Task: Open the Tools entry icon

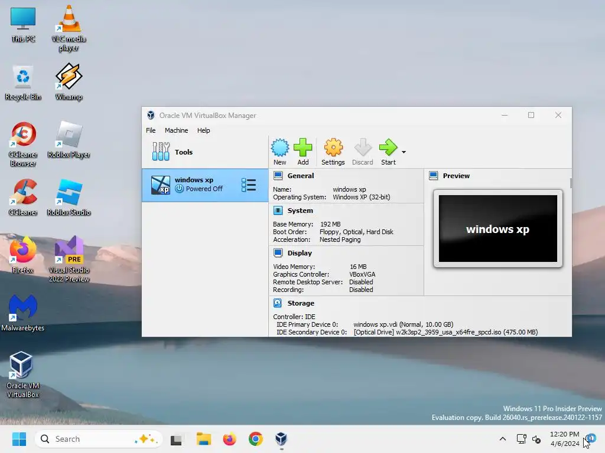Action: pos(161,152)
